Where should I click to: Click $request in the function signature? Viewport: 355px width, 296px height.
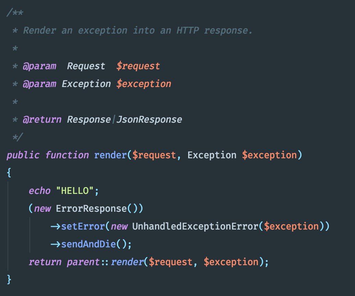(x=154, y=155)
